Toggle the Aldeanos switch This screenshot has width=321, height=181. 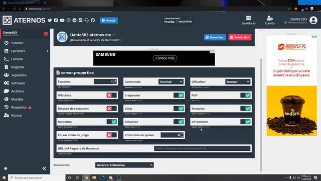(x=179, y=122)
